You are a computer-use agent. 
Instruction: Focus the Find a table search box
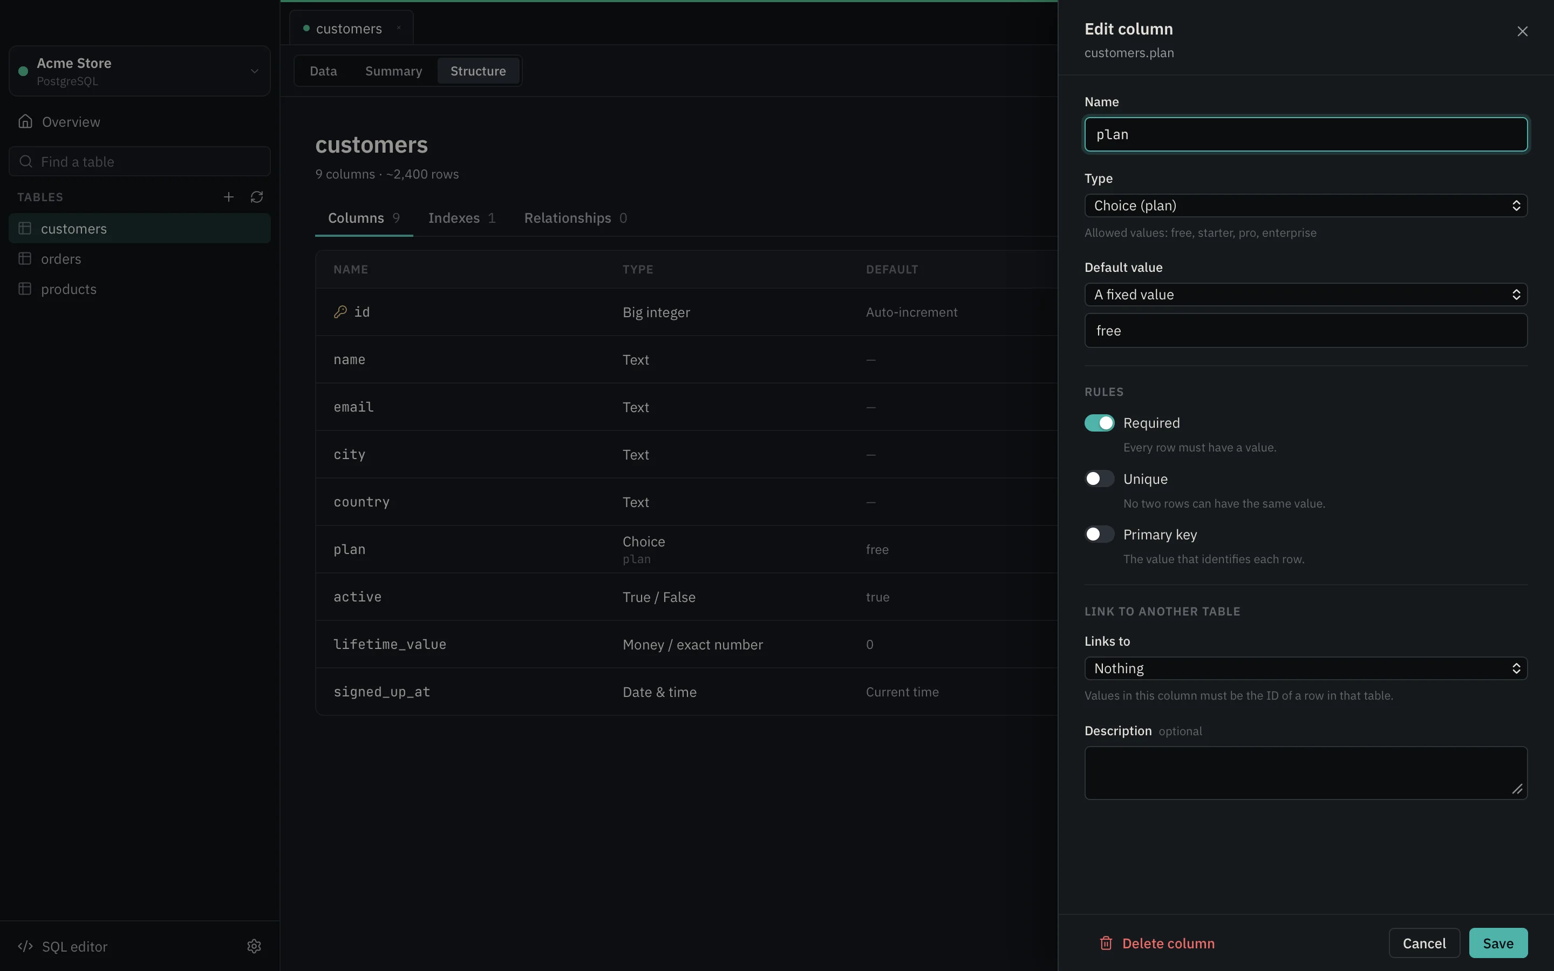point(139,161)
